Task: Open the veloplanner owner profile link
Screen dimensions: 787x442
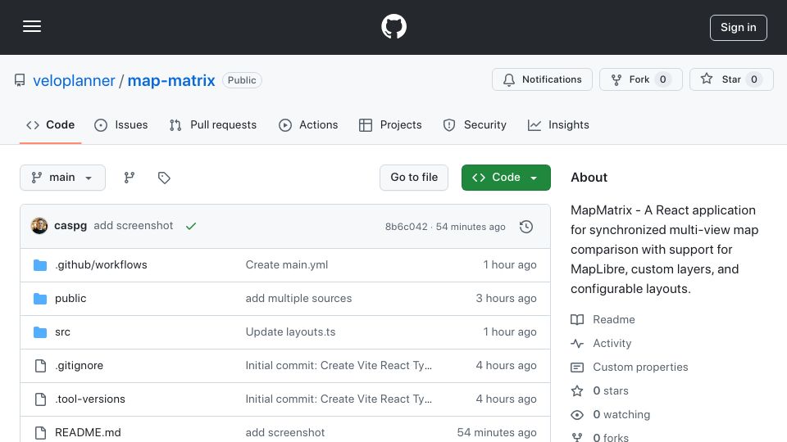Action: click(x=74, y=80)
